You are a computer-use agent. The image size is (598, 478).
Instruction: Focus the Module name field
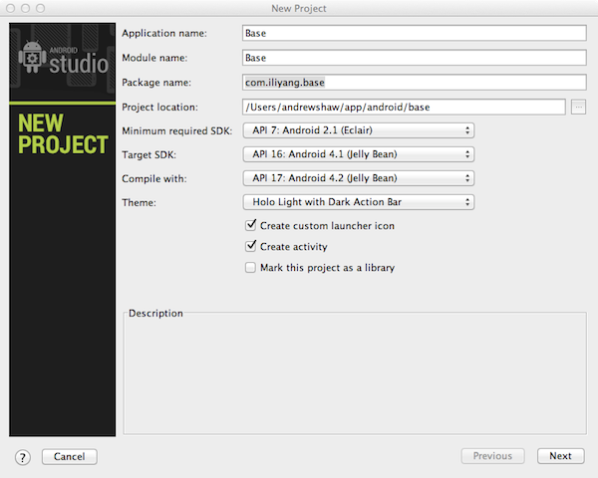(x=415, y=58)
